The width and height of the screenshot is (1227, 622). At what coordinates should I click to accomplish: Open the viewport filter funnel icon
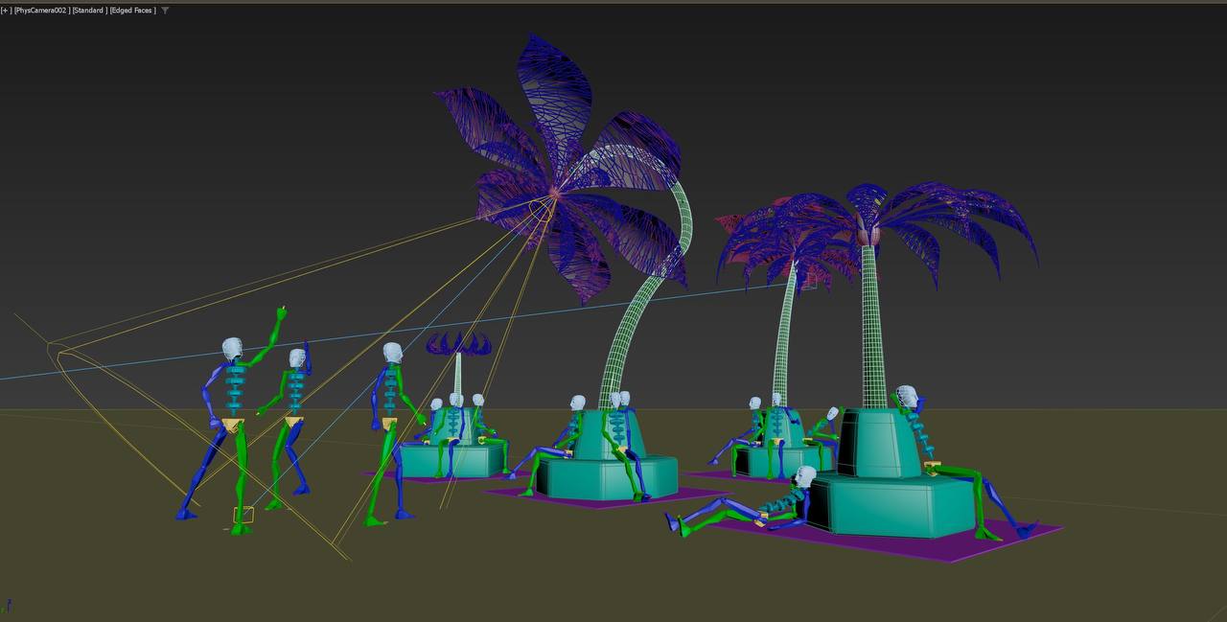(165, 11)
